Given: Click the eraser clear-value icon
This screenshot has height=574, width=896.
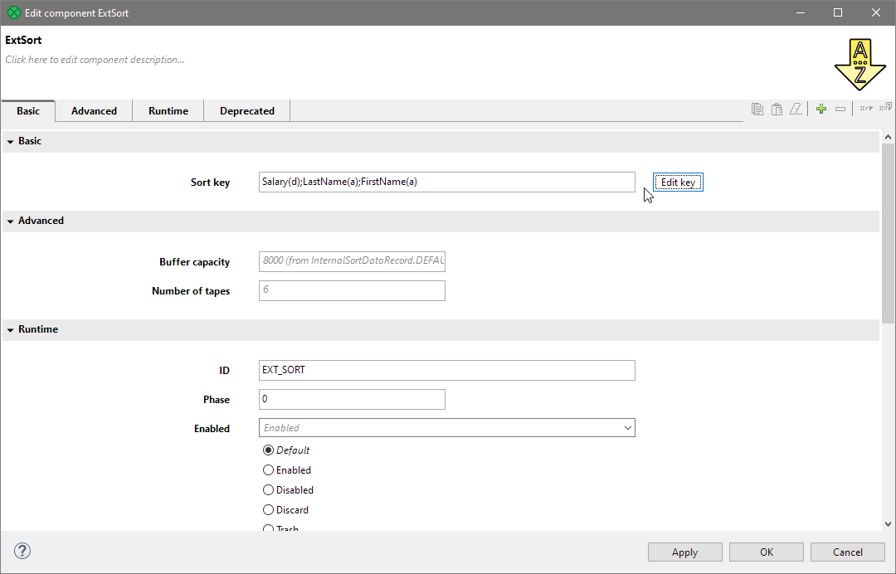Looking at the screenshot, I should click(x=796, y=109).
